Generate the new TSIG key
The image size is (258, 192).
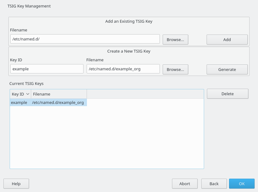tap(227, 69)
